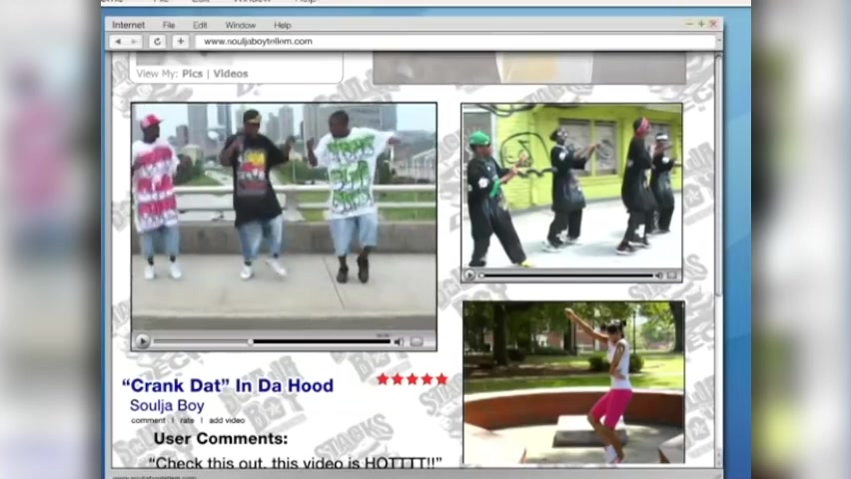Toggle fullscreen on green building video
This screenshot has height=479, width=851.
click(x=672, y=275)
